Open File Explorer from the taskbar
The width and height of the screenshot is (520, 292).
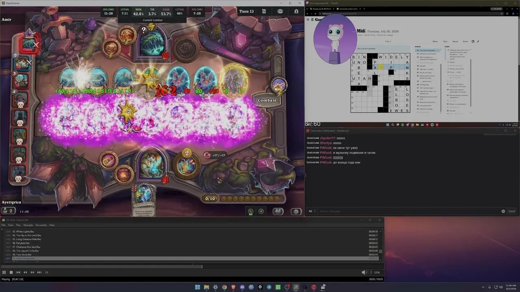point(206,287)
